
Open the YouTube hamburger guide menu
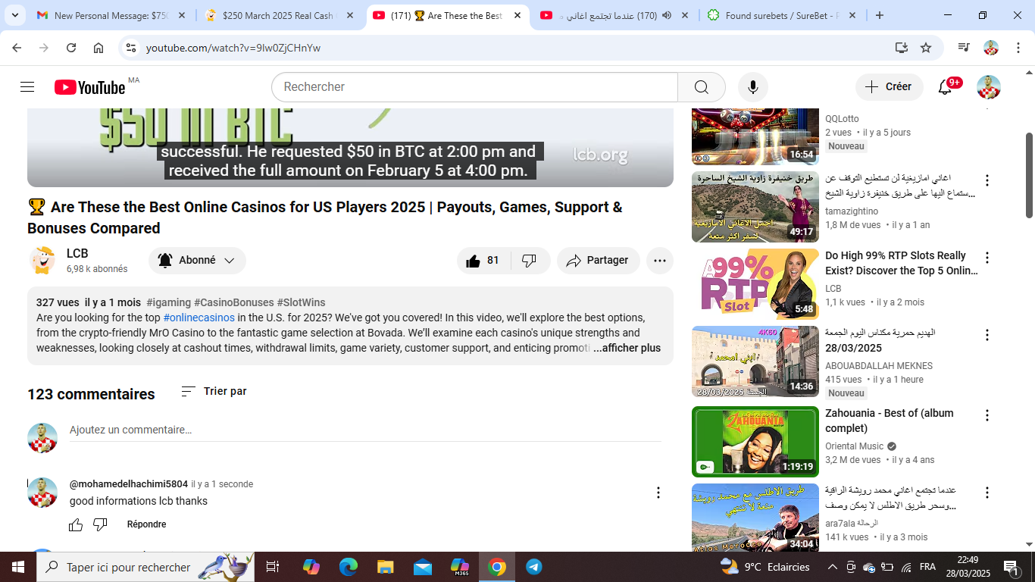click(x=27, y=87)
